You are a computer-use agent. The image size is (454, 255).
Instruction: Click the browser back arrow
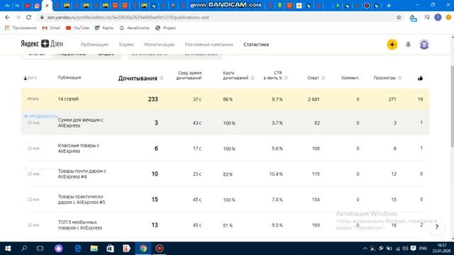click(7, 17)
